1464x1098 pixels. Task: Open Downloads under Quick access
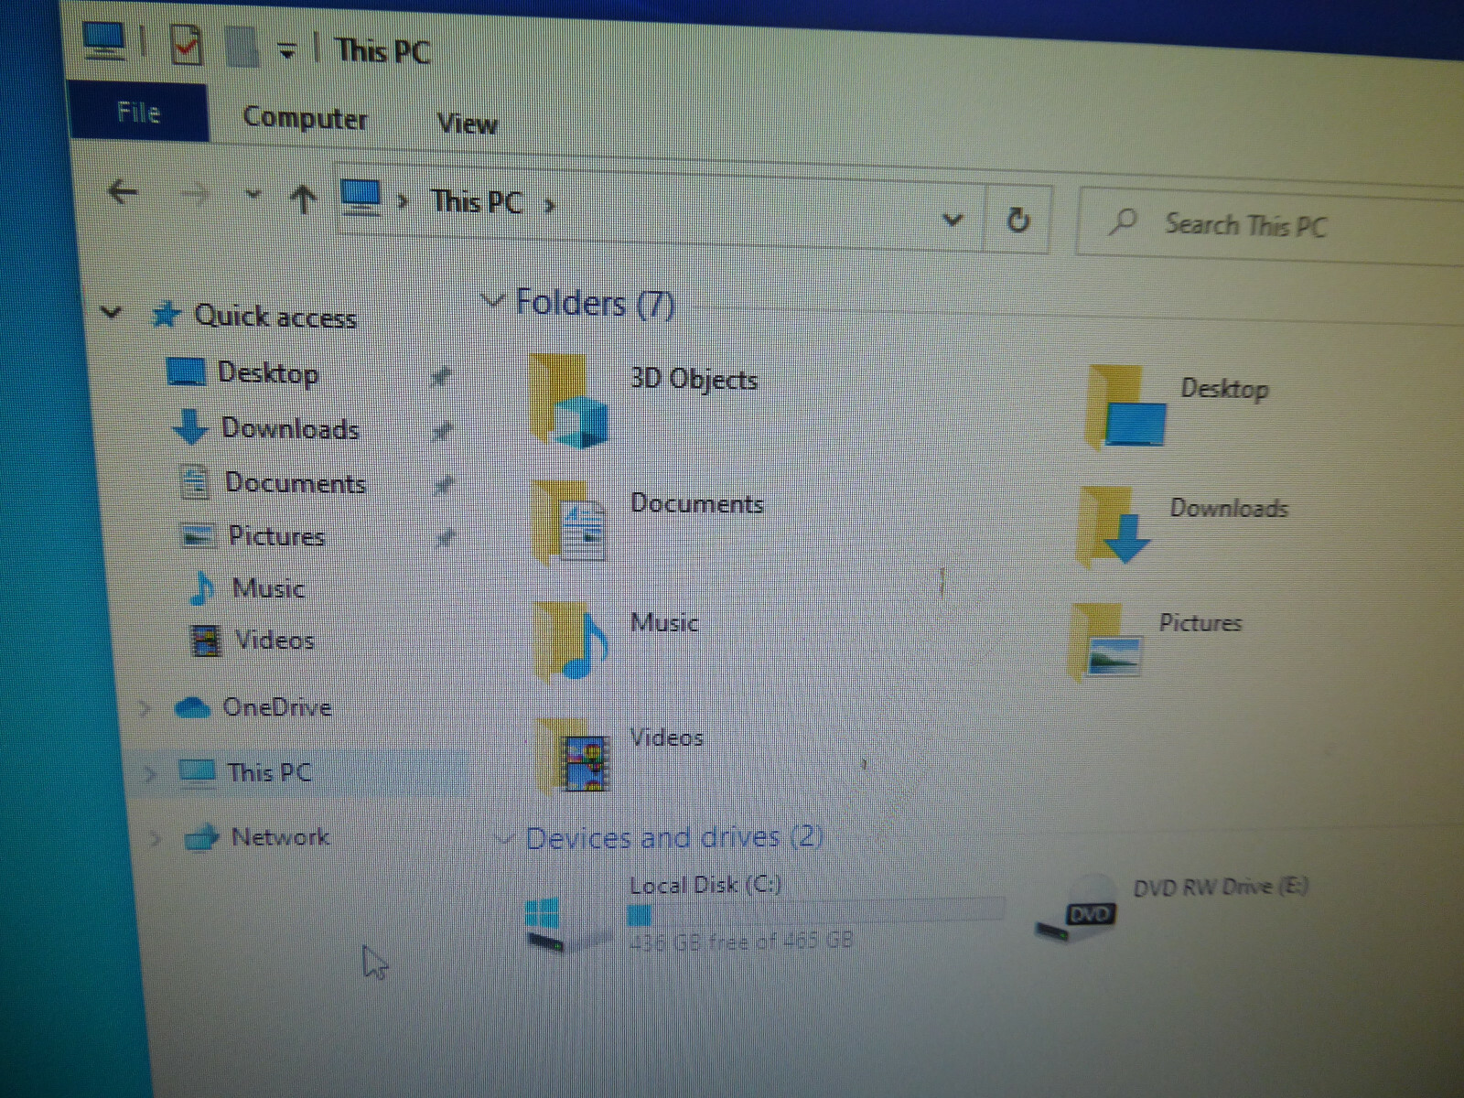tap(291, 427)
